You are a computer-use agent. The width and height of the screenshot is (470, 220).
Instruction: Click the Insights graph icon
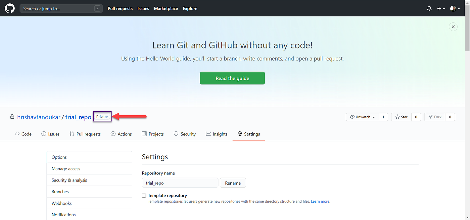coord(207,134)
